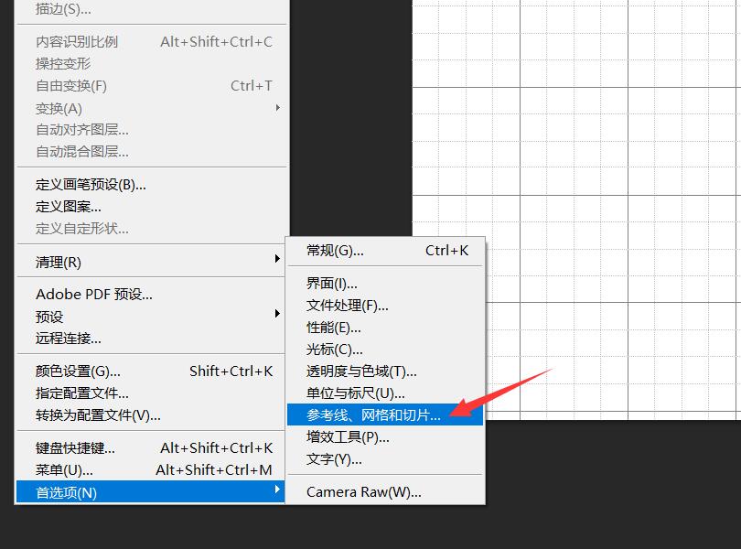This screenshot has height=549, width=741.
Task: Select 自动对齐图层... menu item
Action: 152,130
